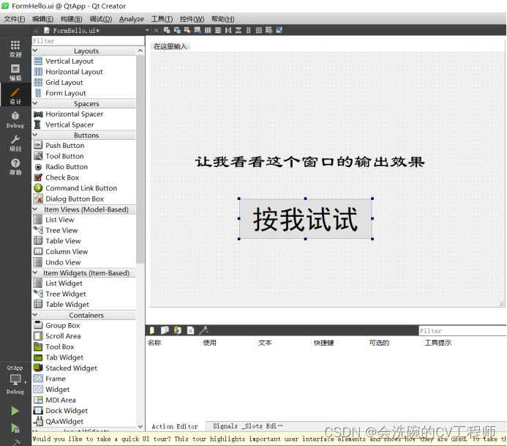This screenshot has width=507, height=446.
Task: Open the 控件(W) menu
Action: tap(192, 19)
